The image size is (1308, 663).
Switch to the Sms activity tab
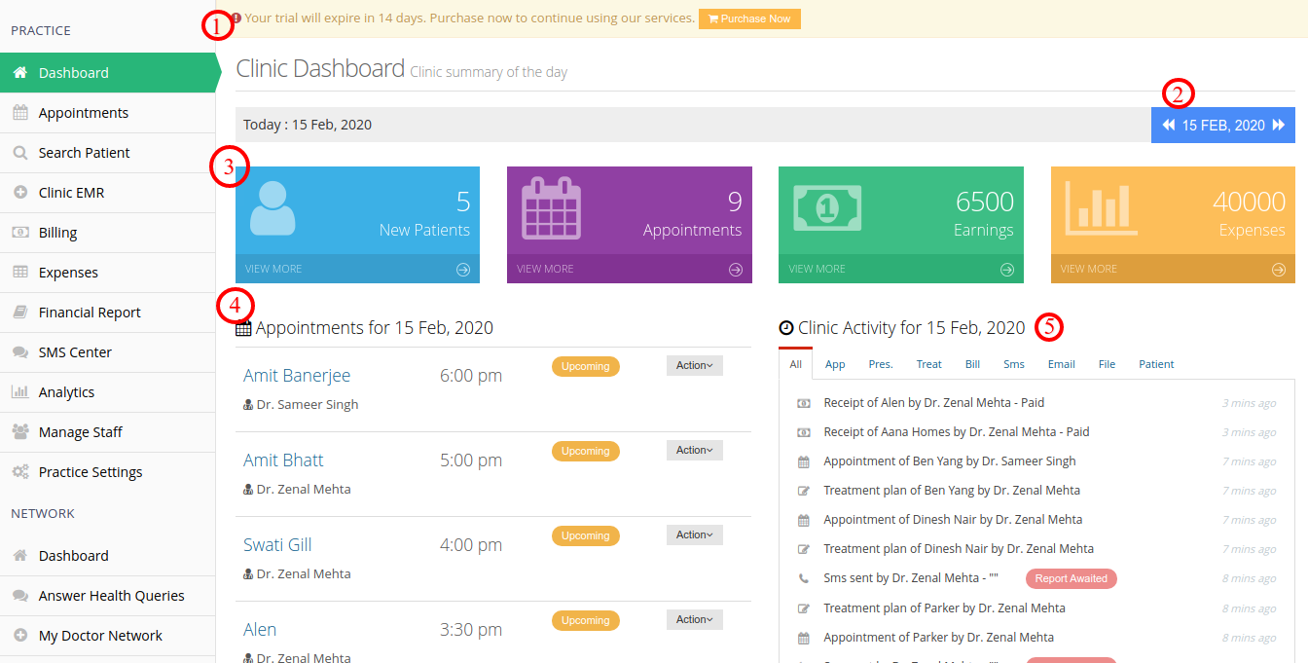pyautogui.click(x=1014, y=364)
